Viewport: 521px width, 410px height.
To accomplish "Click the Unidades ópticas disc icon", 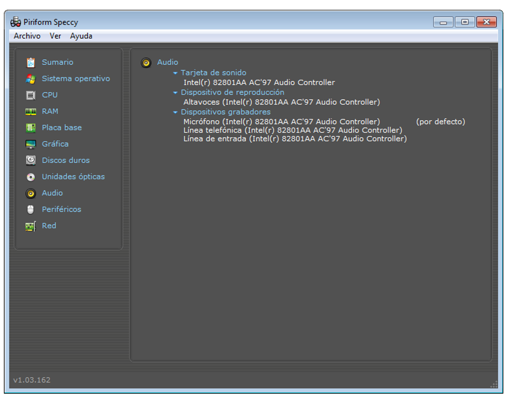I will pyautogui.click(x=31, y=177).
